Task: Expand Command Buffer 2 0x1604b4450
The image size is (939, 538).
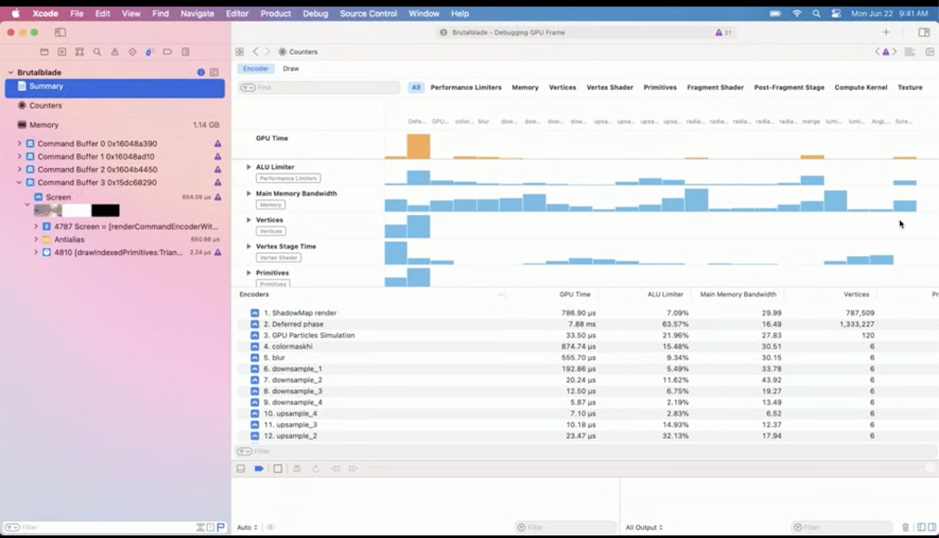Action: (19, 170)
